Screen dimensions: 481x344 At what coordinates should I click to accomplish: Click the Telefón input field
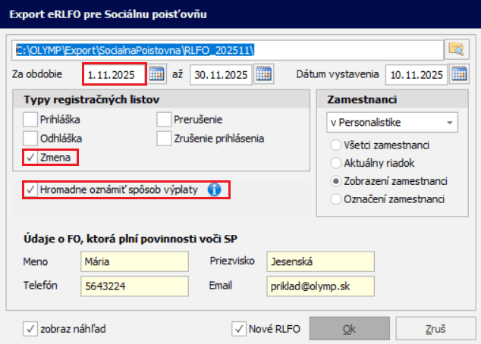134,286
